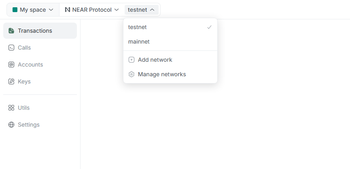Viewport: 350px width, 169px height.
Task: Click the Accounts at-sign icon
Action: tap(11, 65)
